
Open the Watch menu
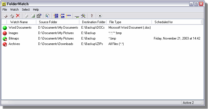14,10
